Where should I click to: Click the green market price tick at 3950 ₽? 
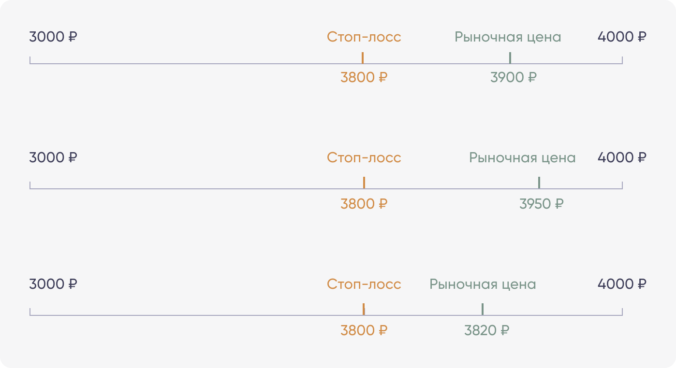[539, 183]
